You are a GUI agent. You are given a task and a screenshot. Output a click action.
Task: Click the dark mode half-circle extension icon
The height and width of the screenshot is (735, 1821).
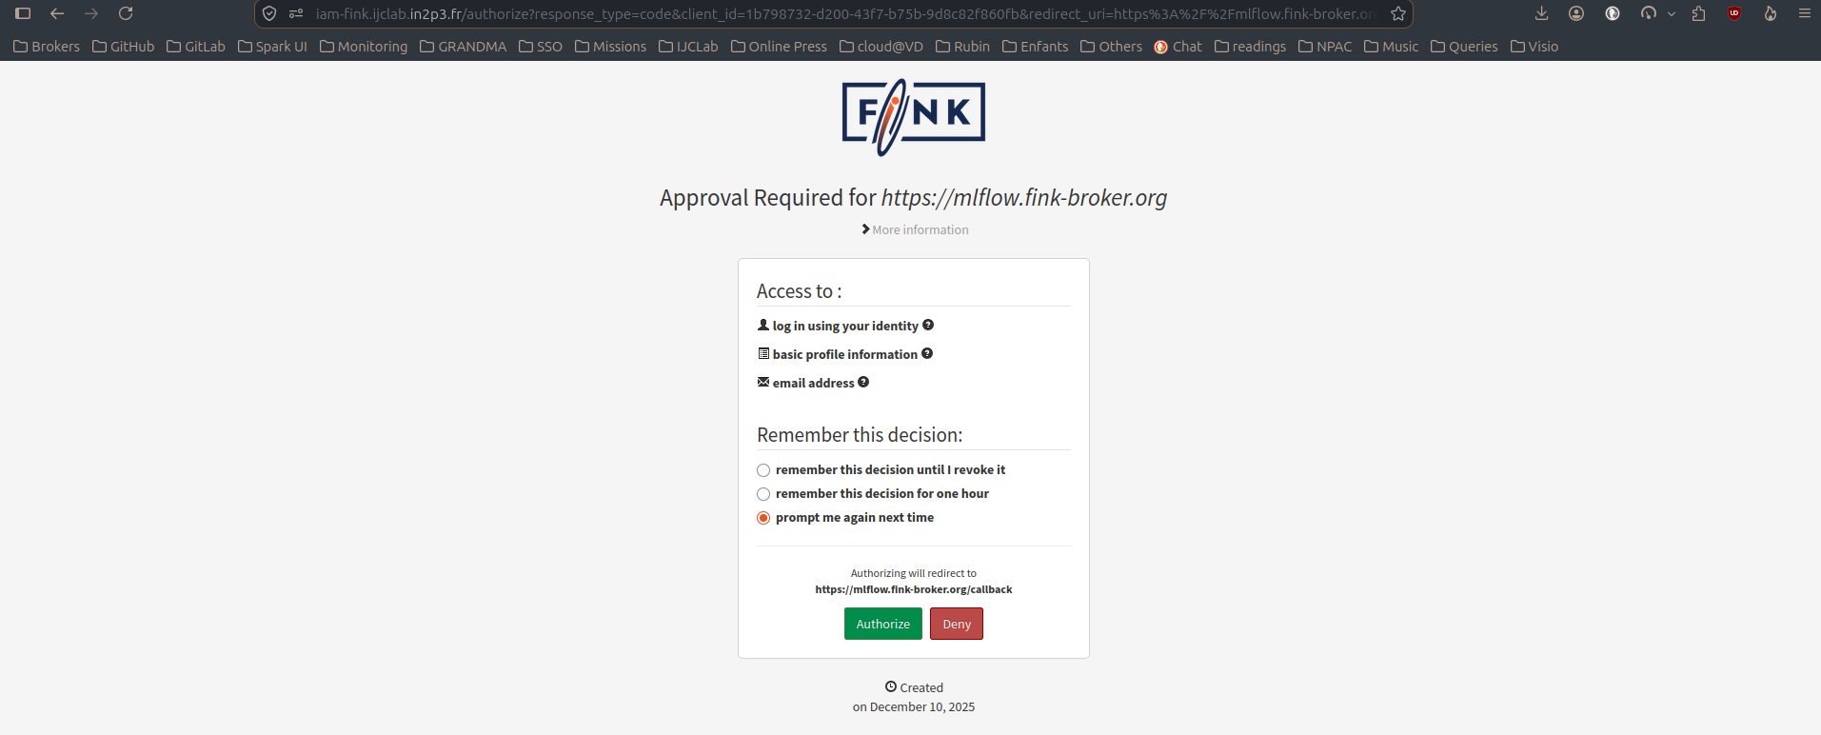[x=1613, y=13]
